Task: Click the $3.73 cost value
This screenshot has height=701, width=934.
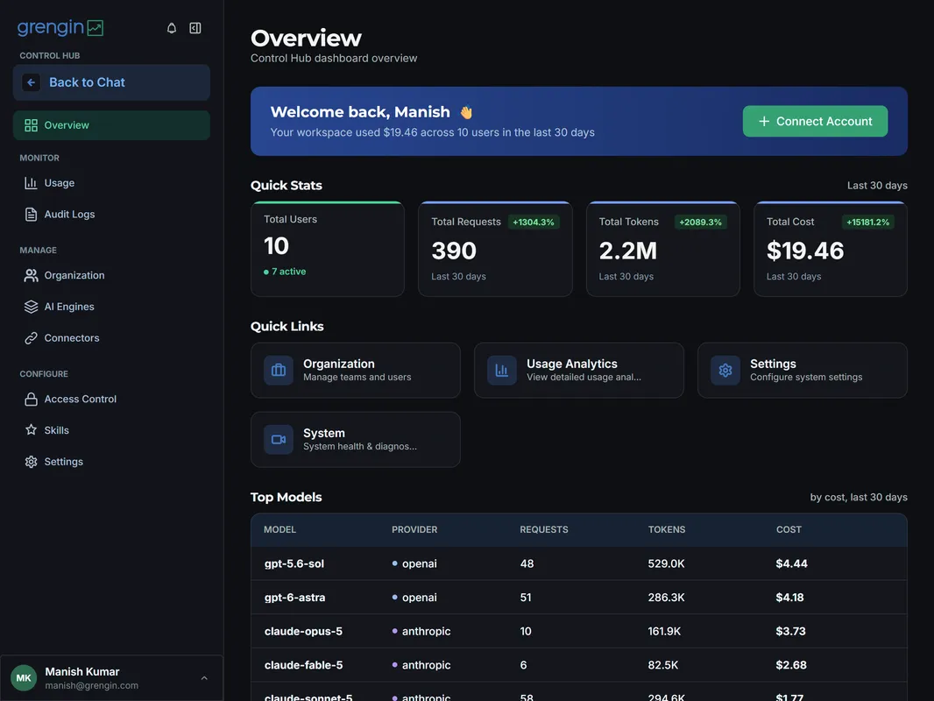Action: 790,631
